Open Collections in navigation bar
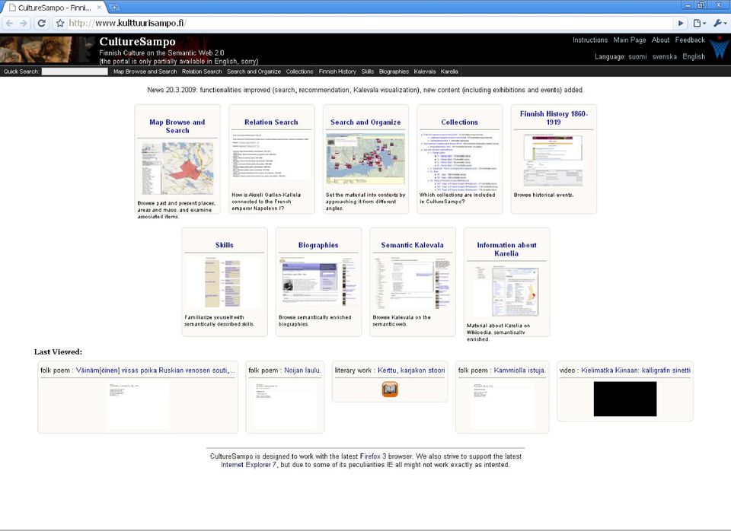Image resolution: width=731 pixels, height=531 pixels. 299,72
